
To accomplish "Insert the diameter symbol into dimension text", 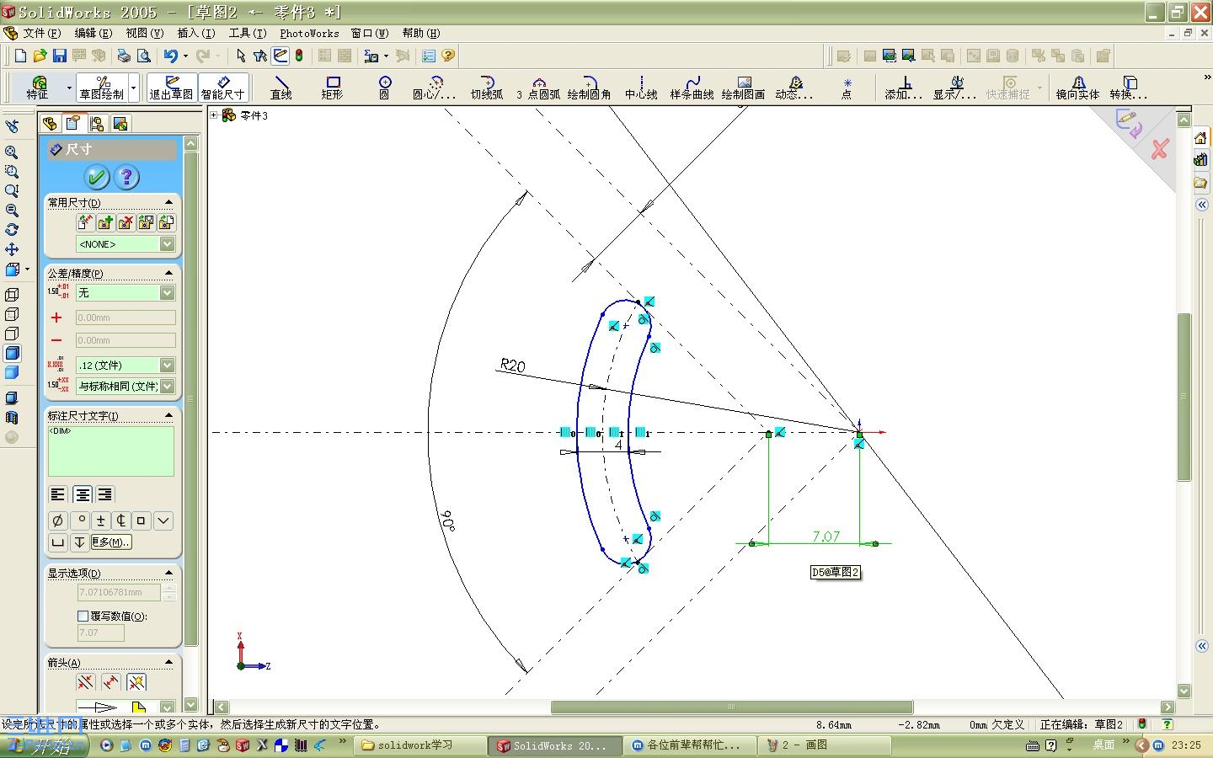I will [x=57, y=520].
